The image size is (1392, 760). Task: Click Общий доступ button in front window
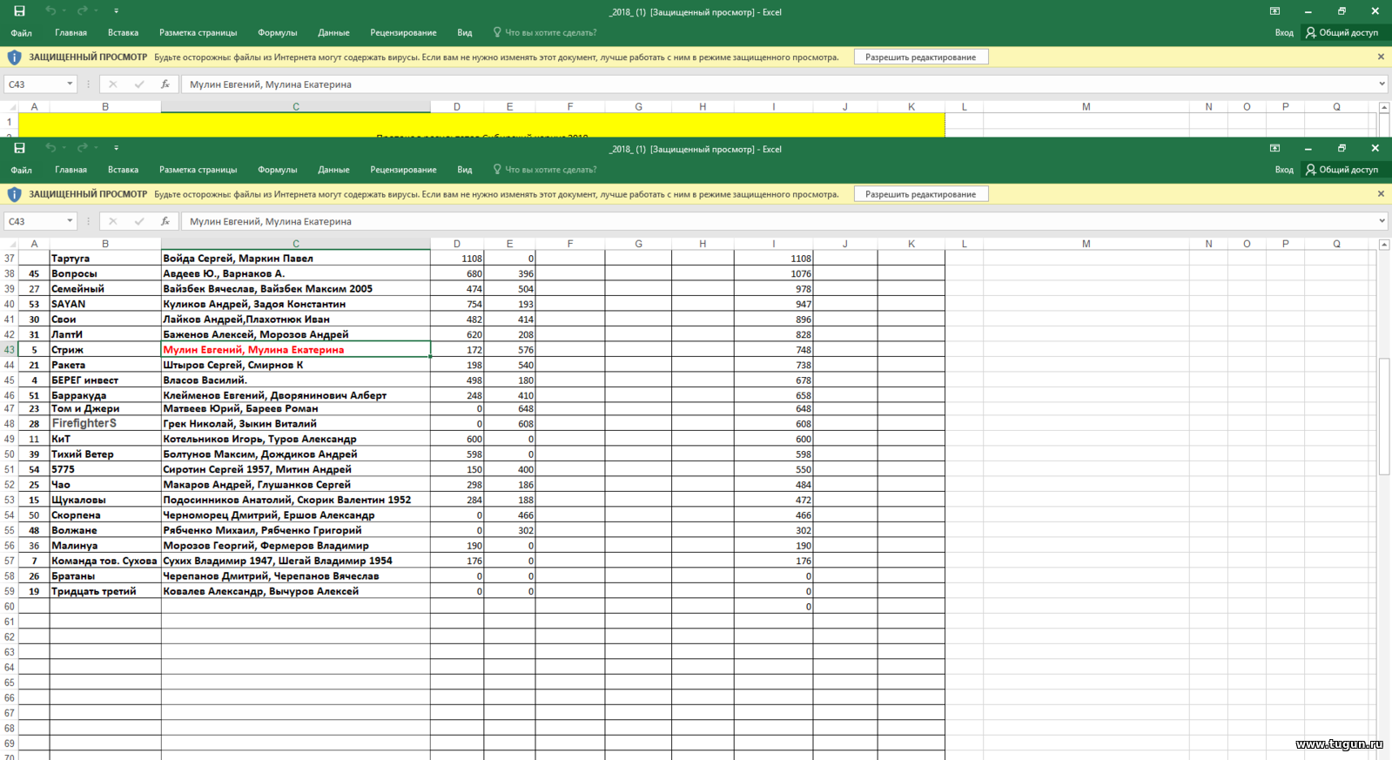(x=1342, y=170)
